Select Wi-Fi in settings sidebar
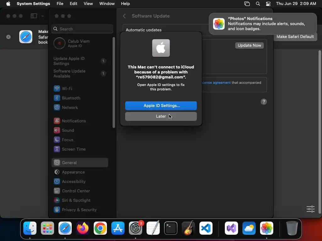The height and width of the screenshot is (241, 322). pyautogui.click(x=80, y=88)
